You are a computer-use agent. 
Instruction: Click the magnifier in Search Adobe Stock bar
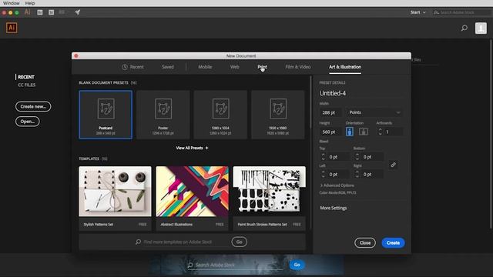(x=190, y=265)
